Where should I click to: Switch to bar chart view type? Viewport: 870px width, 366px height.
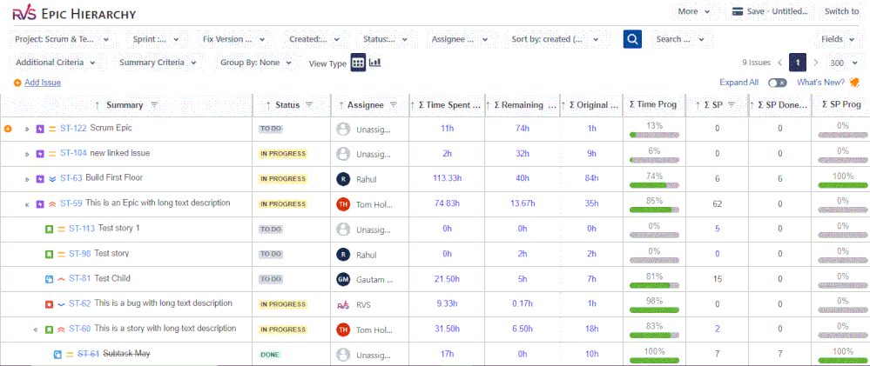pos(375,63)
